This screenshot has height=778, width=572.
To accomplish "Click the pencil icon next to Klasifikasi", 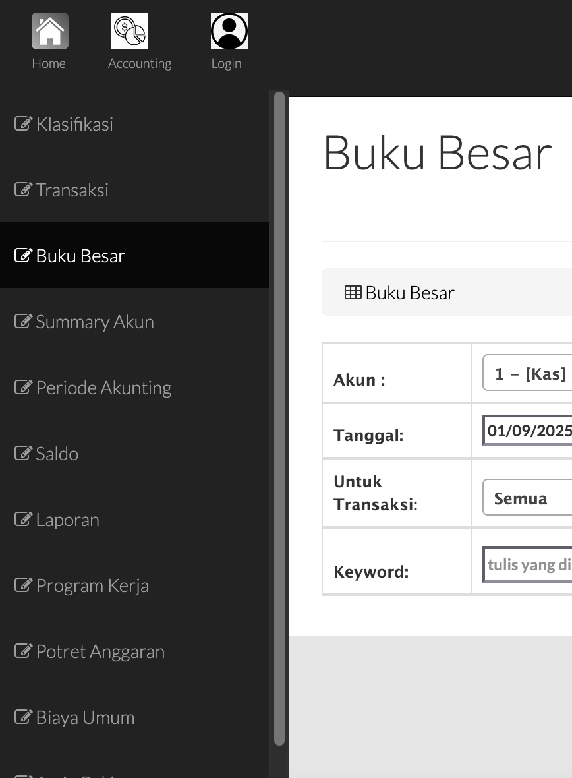I will [22, 123].
